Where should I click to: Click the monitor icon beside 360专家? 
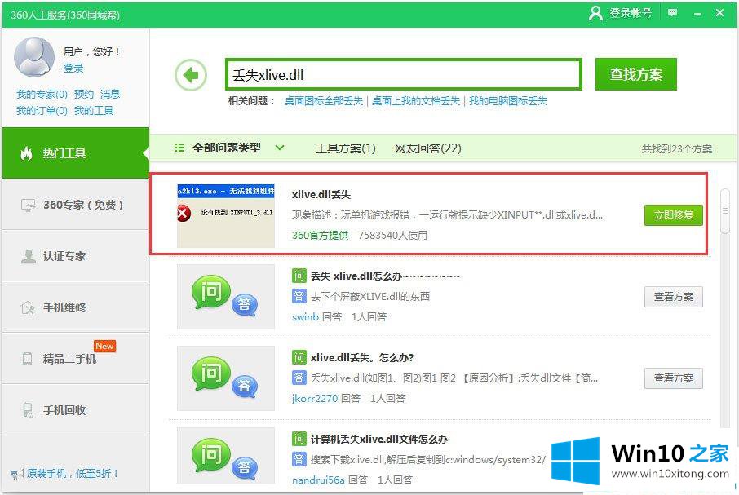coord(29,205)
